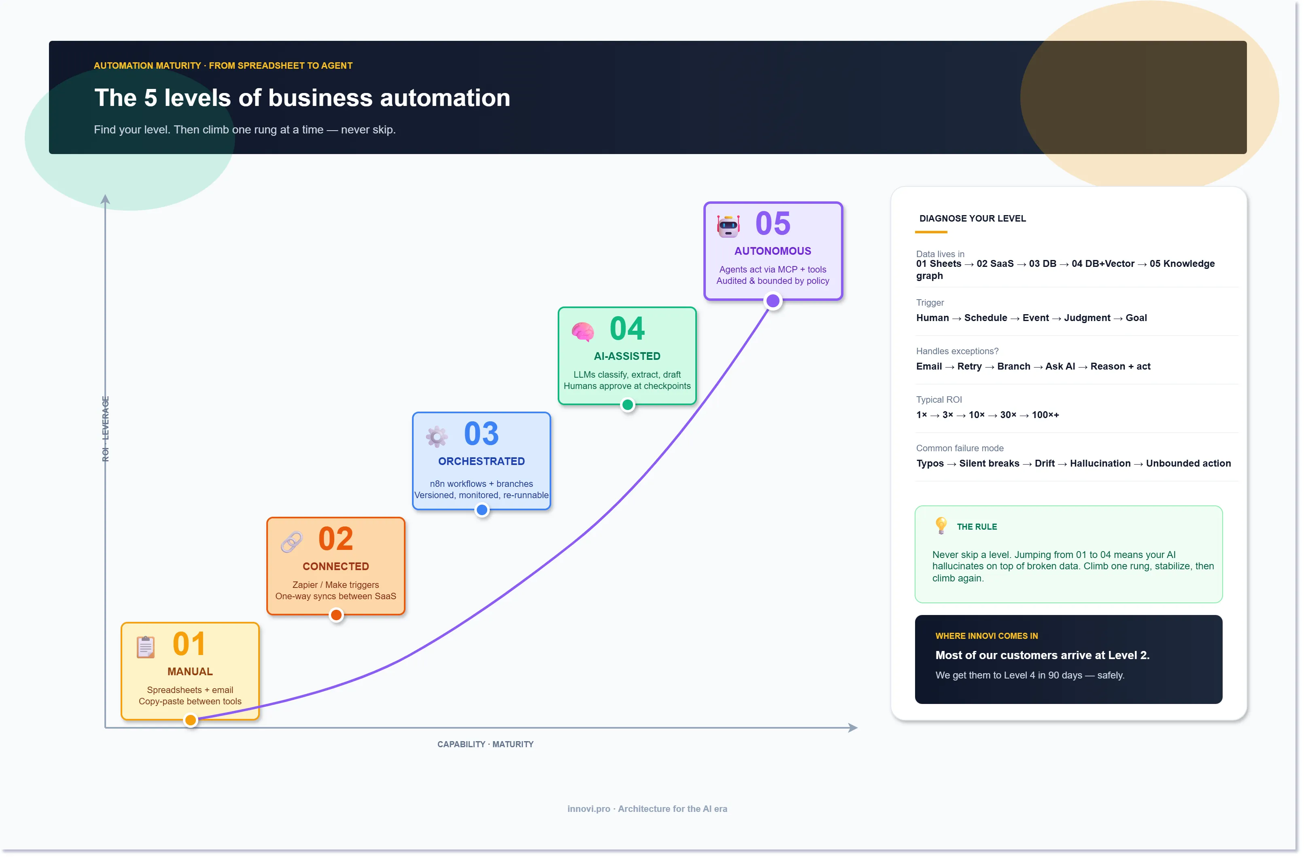The width and height of the screenshot is (1304, 858).
Task: Click the milestone dot below the Orchestrated card
Action: (482, 510)
